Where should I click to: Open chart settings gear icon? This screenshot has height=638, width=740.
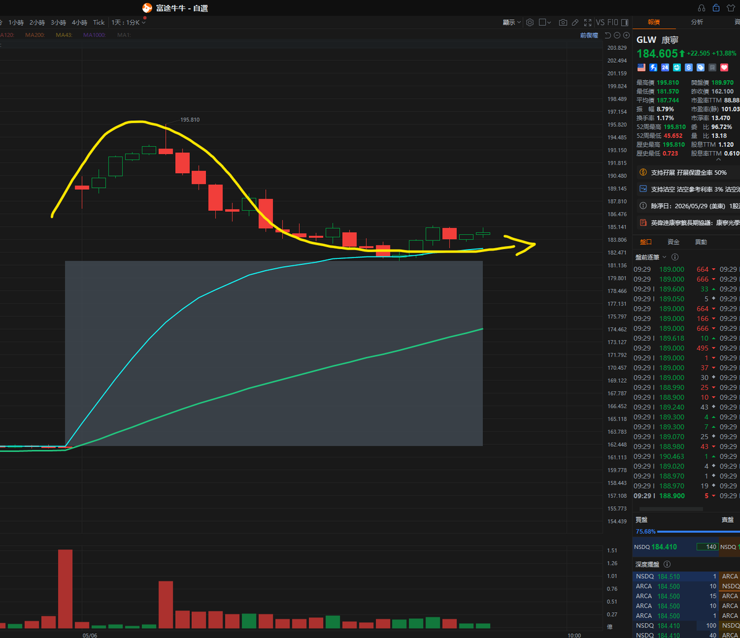[530, 22]
